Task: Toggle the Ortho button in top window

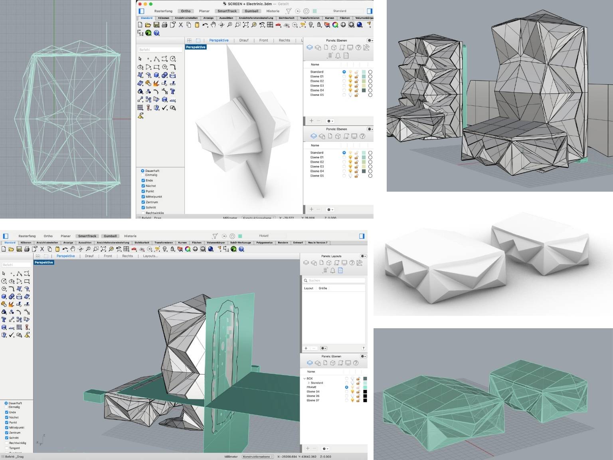Action: tap(186, 11)
